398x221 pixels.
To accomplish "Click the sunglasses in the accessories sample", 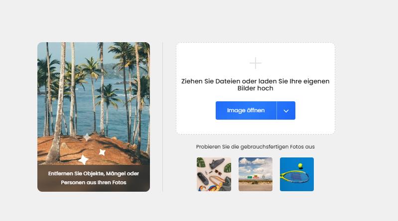I will coord(218,173).
